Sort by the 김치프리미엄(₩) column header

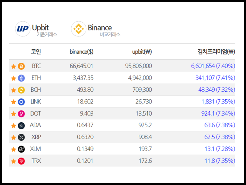[x=216, y=52]
